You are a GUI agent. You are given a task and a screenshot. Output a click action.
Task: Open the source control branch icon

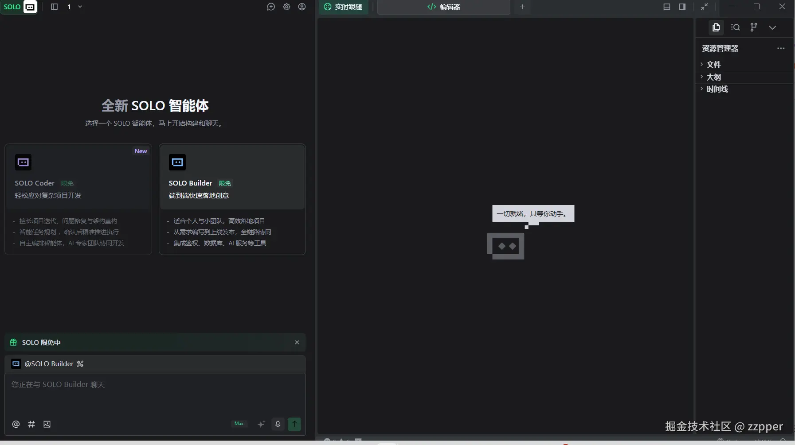(754, 27)
